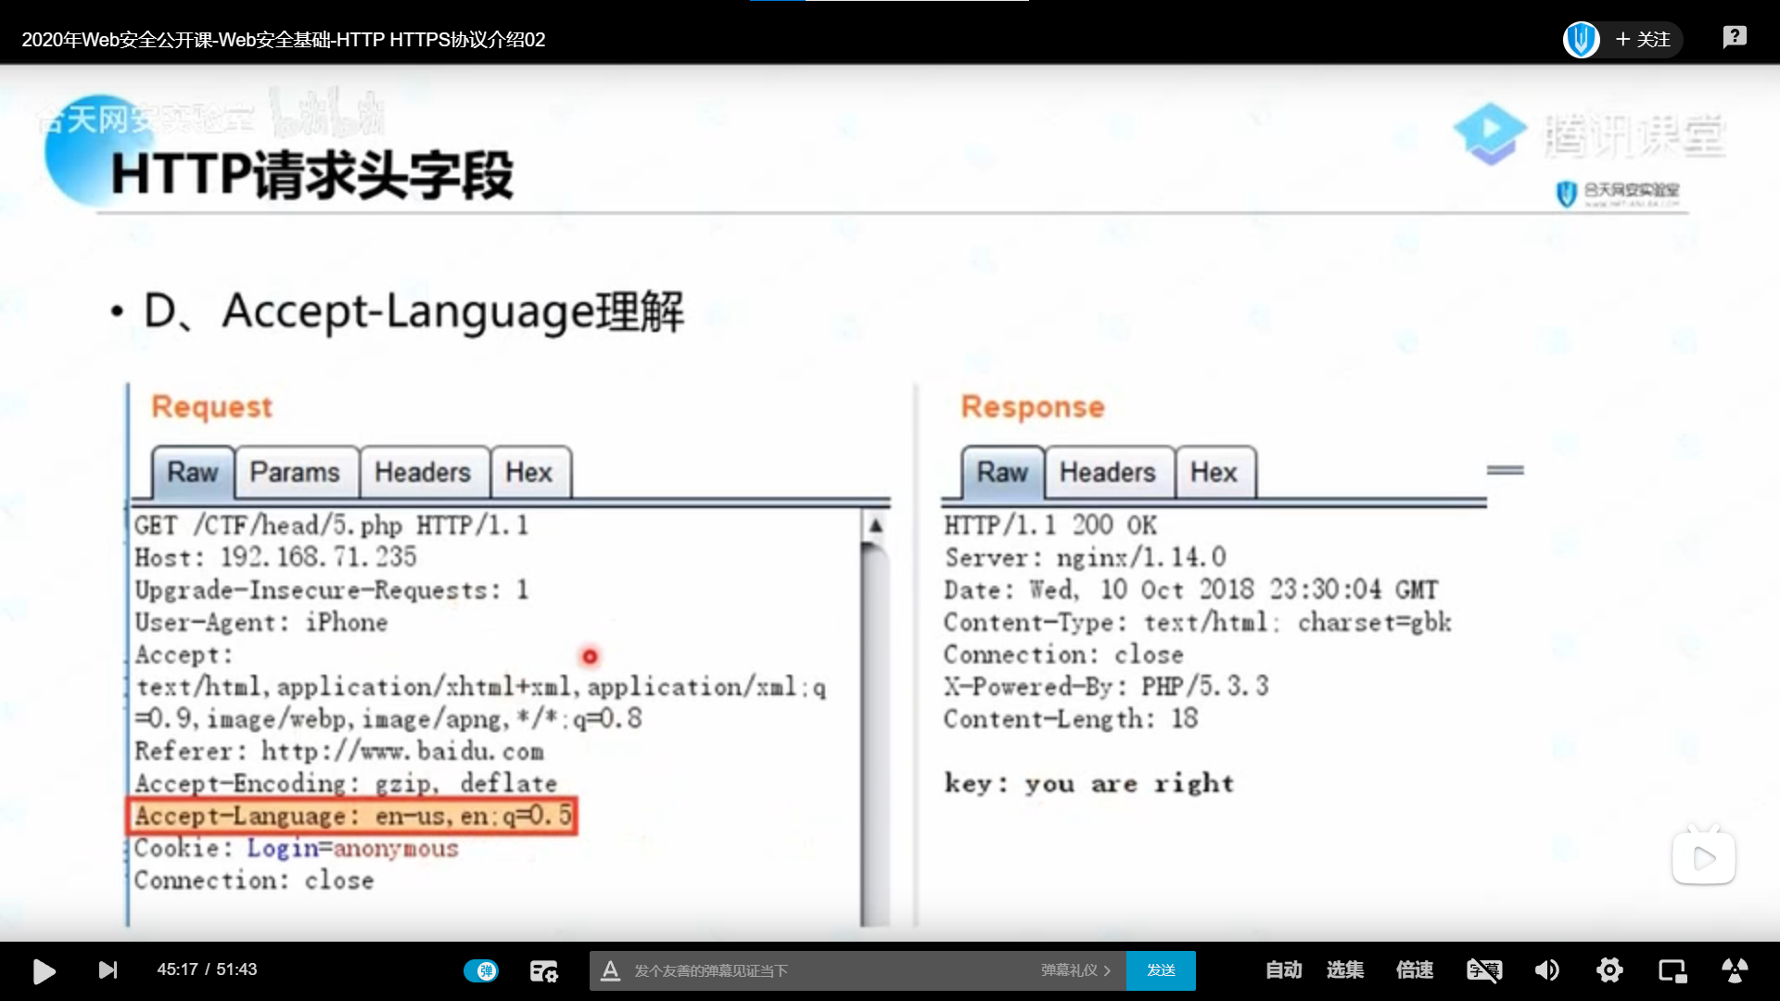Toggle the danmaku switch
The width and height of the screenshot is (1780, 1001).
(481, 970)
